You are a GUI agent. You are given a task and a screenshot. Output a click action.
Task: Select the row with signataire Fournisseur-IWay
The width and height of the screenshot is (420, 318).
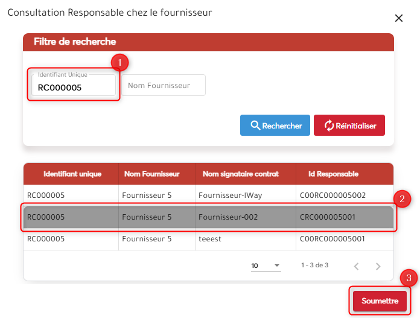click(x=208, y=195)
